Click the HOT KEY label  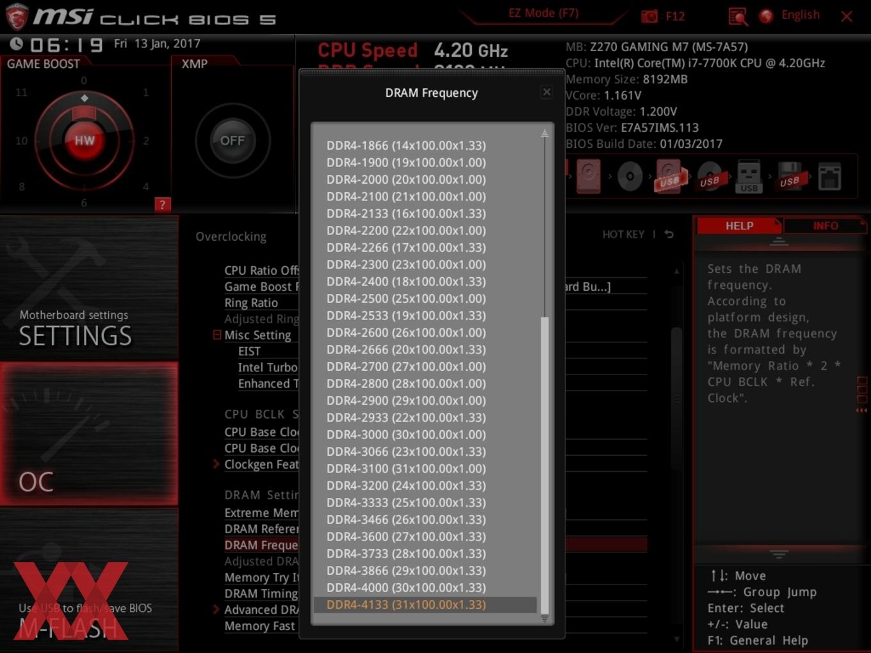623,234
